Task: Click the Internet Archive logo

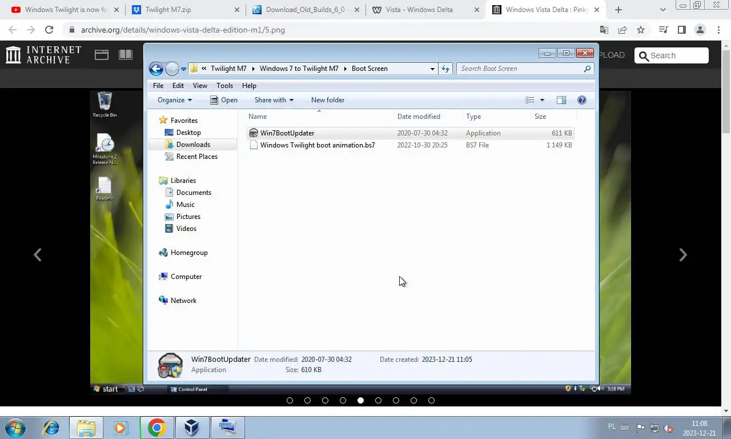Action: [44, 55]
